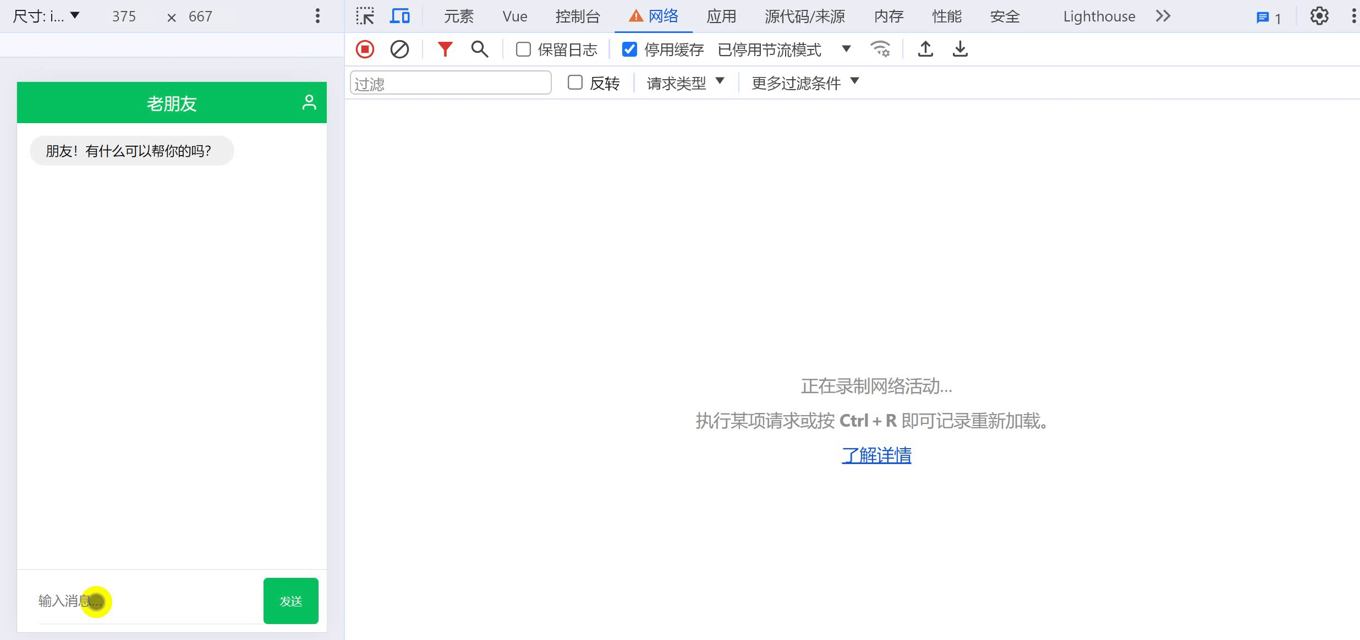1360x640 pixels.
Task: Clear the network log
Action: pyautogui.click(x=399, y=49)
